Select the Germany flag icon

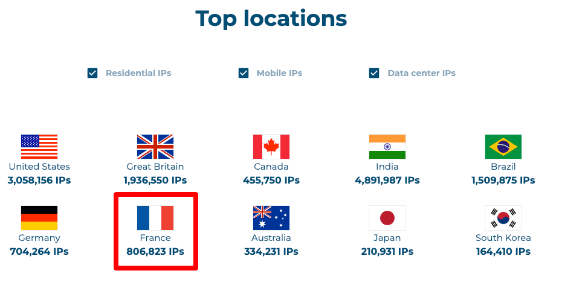pyautogui.click(x=39, y=218)
